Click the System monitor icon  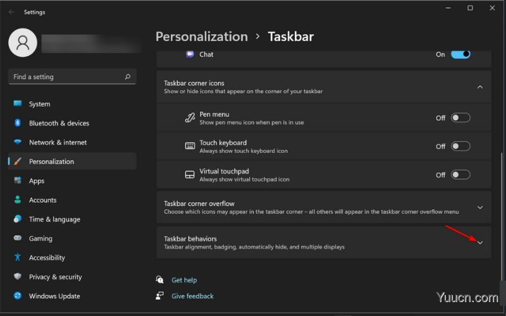[x=18, y=104]
